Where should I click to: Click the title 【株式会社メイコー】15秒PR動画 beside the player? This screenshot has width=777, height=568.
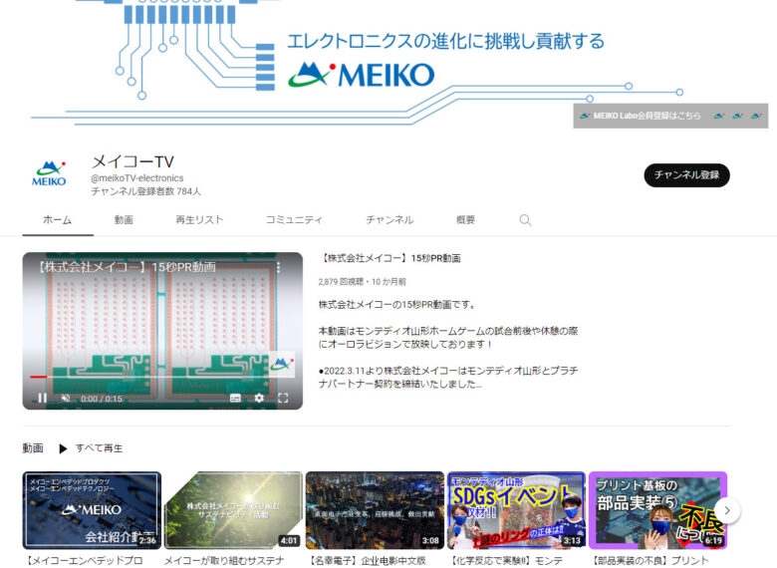point(389,258)
